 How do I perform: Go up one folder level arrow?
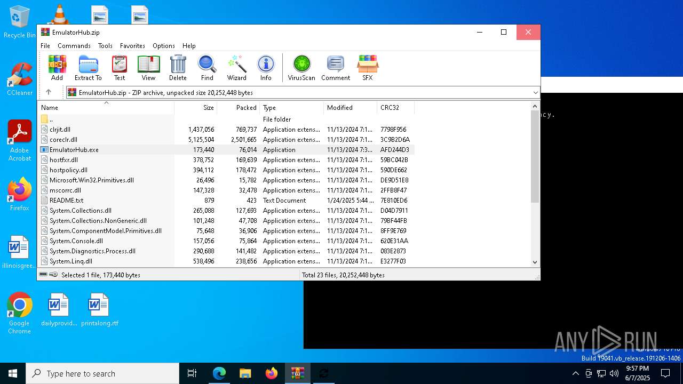(x=49, y=92)
